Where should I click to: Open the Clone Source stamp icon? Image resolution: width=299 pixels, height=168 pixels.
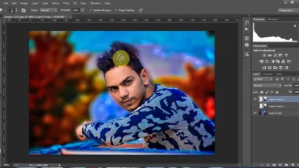click(247, 54)
